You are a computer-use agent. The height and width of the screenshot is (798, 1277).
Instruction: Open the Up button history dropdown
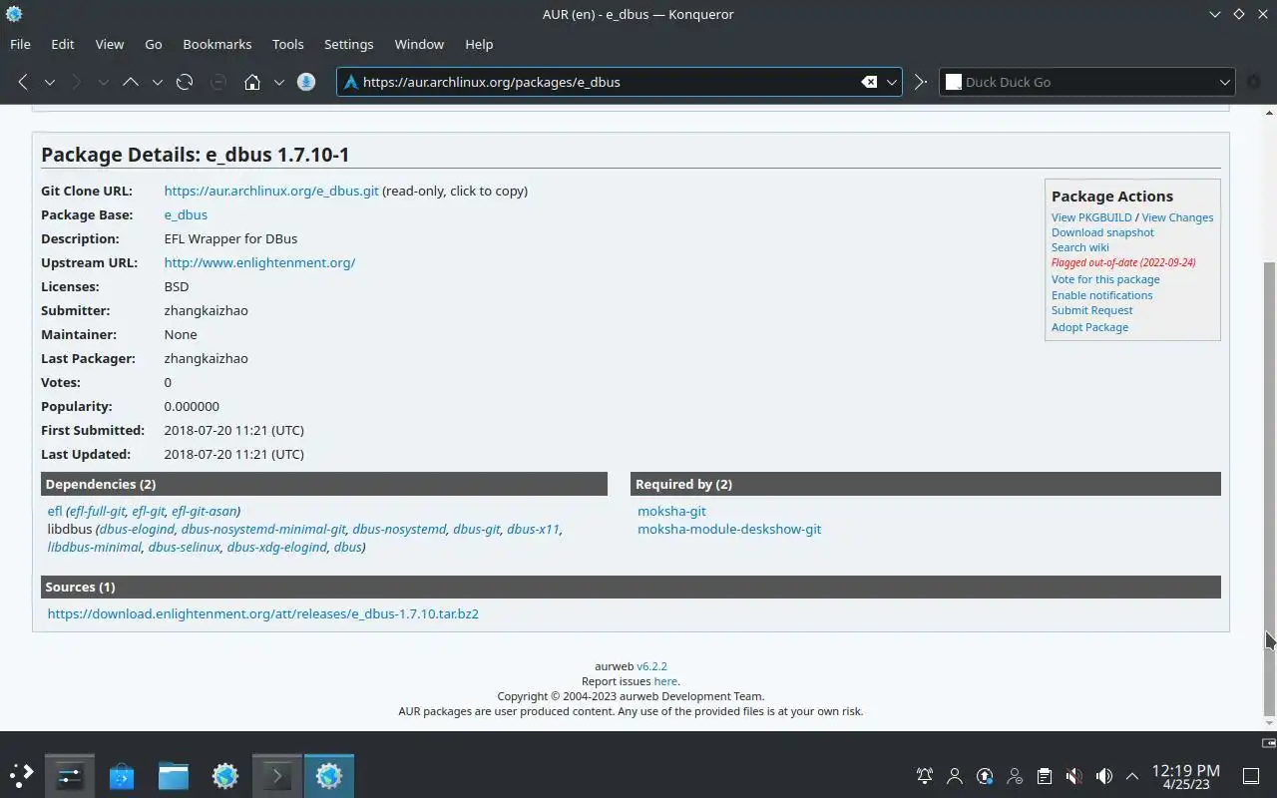157,82
